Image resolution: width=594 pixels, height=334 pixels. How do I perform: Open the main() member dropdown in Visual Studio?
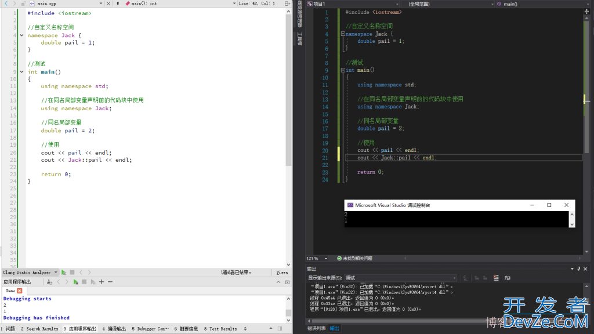click(543, 4)
